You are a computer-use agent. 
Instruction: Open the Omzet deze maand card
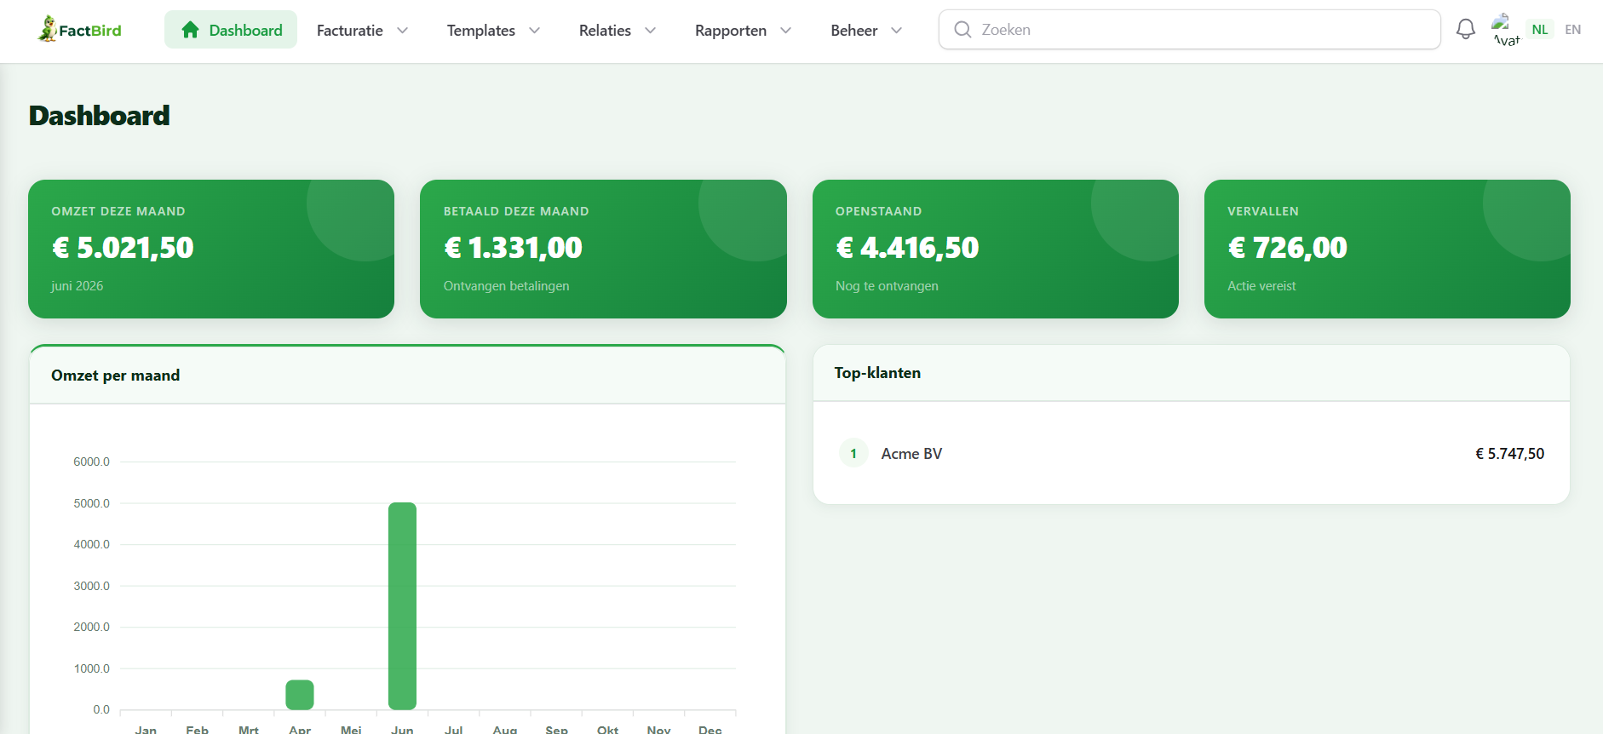(x=211, y=249)
